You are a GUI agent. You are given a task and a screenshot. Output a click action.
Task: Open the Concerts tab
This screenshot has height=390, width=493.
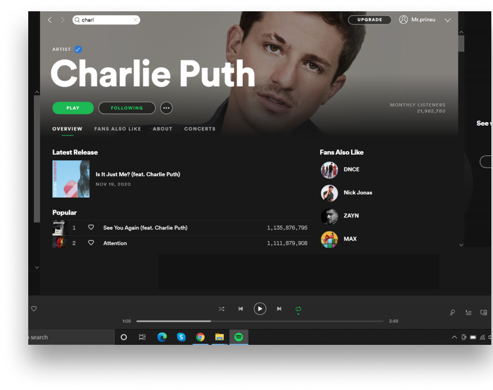[200, 129]
